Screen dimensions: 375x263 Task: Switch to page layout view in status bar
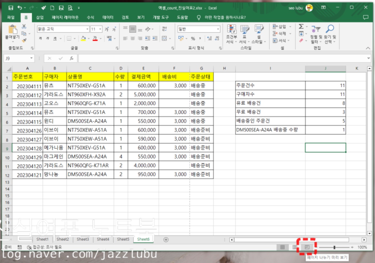[x=295, y=247]
